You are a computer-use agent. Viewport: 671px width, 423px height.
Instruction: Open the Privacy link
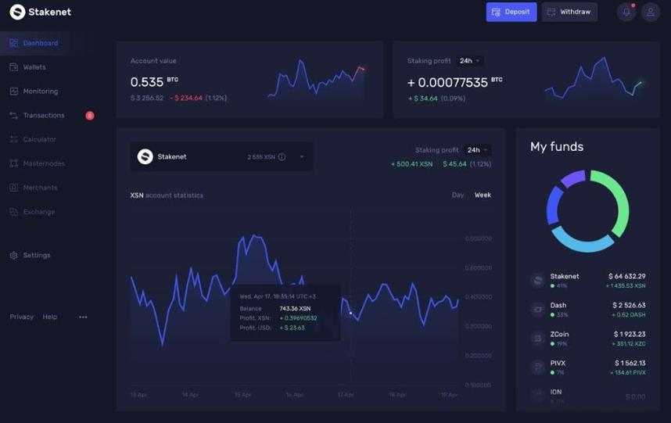point(21,317)
